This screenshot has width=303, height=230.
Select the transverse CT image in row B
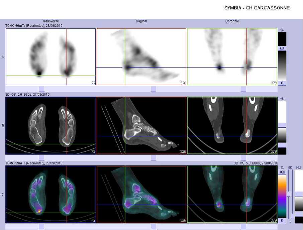coord(51,125)
